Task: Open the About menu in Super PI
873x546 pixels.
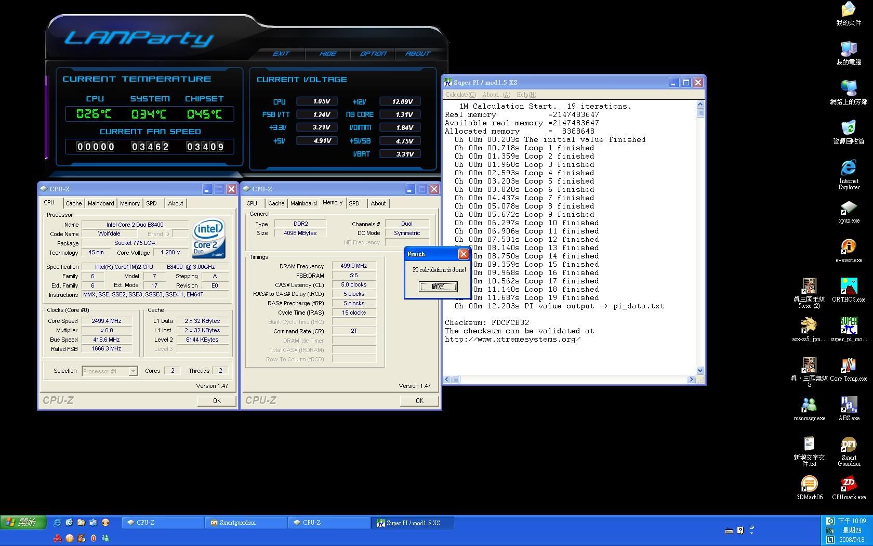Action: pyautogui.click(x=496, y=95)
